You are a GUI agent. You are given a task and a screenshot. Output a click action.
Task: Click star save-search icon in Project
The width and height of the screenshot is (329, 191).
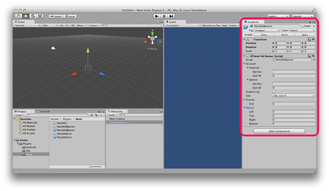tap(101, 115)
